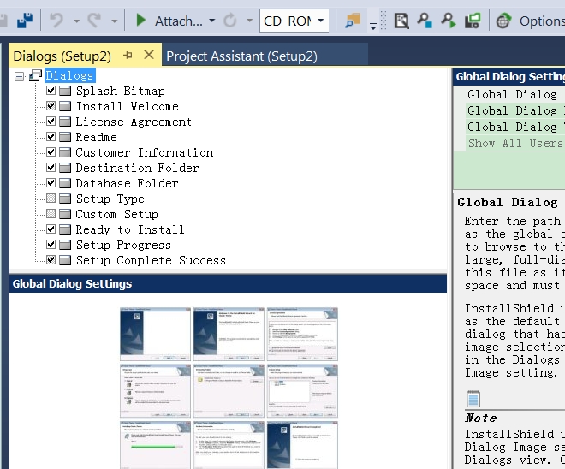Uncheck the License Agreement checkbox
The width and height of the screenshot is (565, 469).
(51, 122)
